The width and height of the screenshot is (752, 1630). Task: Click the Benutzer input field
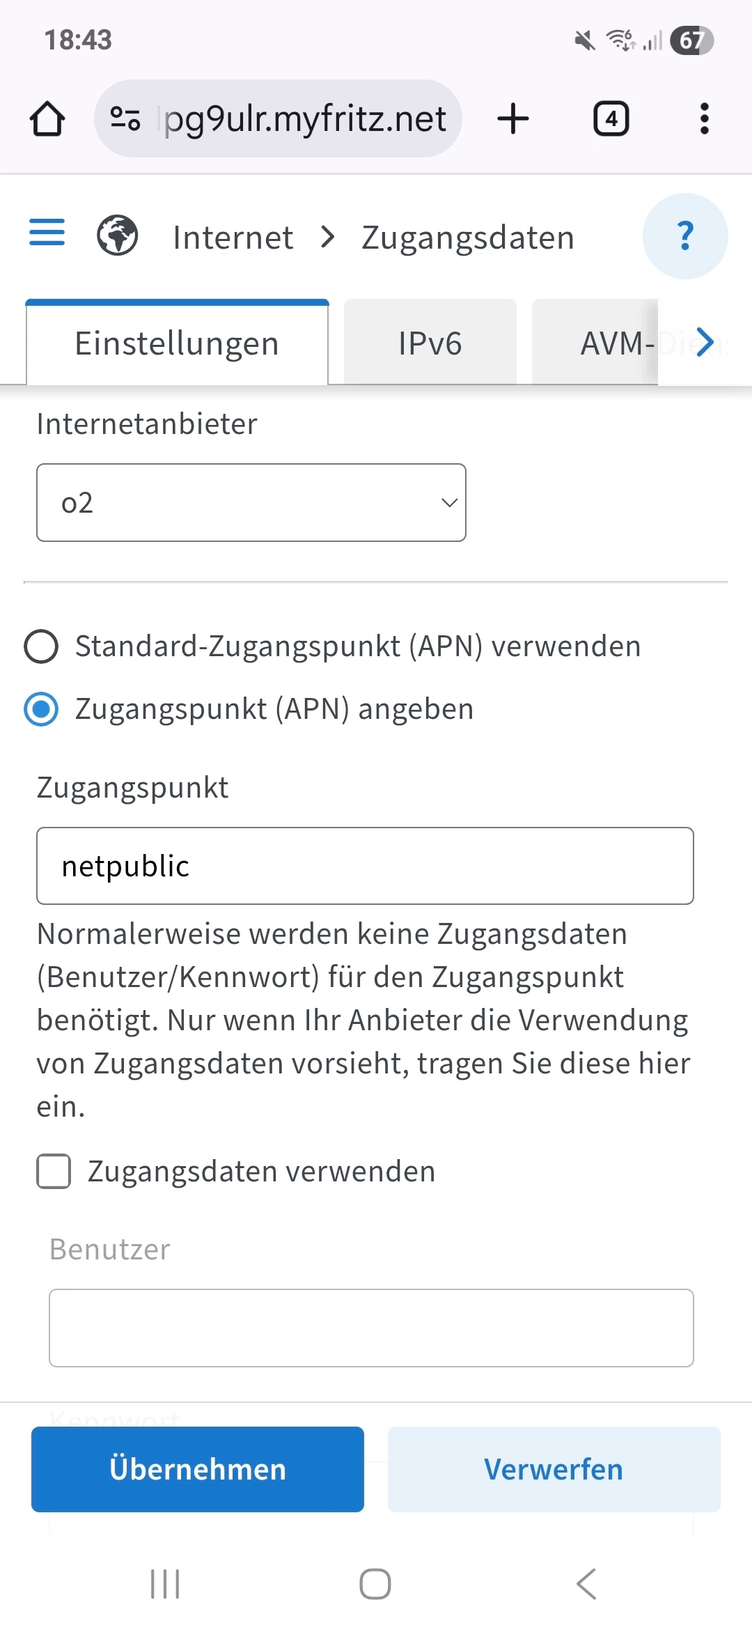[x=371, y=1328]
